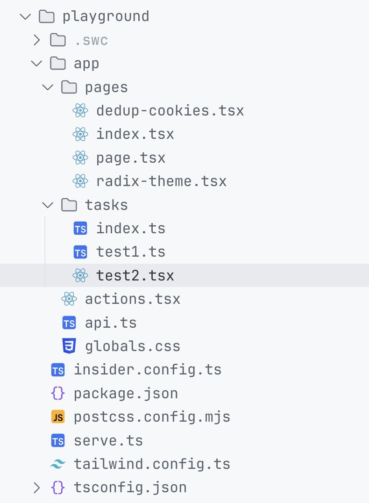Collapse the pages folder chevron
Viewport: 369px width, 503px height.
[x=48, y=87]
